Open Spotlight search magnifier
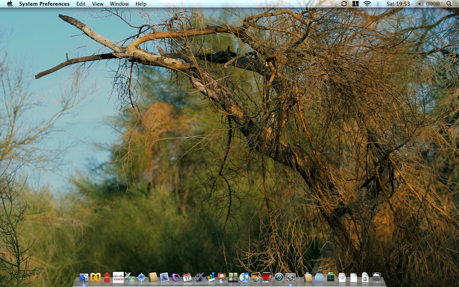 [449, 4]
